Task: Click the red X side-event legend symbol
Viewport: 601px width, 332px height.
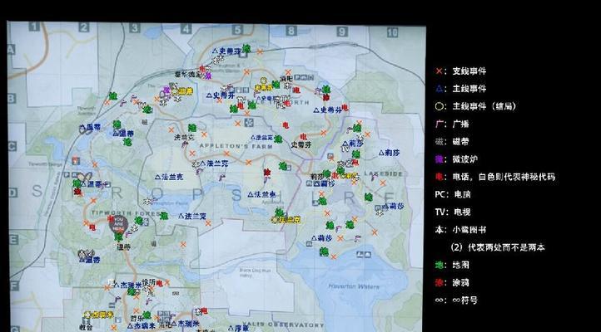Action: [x=439, y=71]
